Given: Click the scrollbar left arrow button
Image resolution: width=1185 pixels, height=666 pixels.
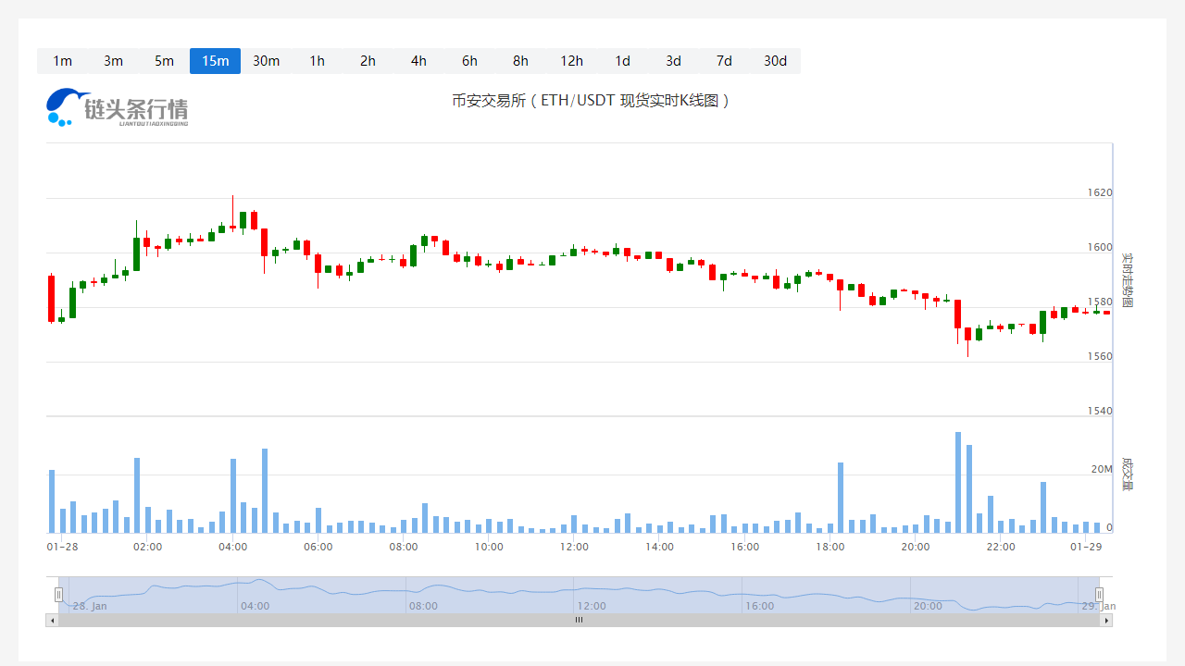Looking at the screenshot, I should (52, 621).
